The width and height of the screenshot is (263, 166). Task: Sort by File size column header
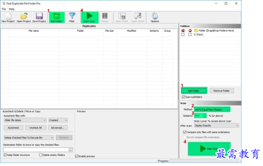click(109, 31)
